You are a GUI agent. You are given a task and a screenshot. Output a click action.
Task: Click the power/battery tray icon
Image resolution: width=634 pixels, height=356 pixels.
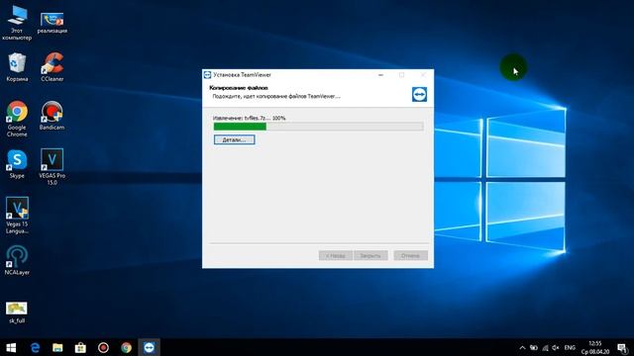(534, 347)
